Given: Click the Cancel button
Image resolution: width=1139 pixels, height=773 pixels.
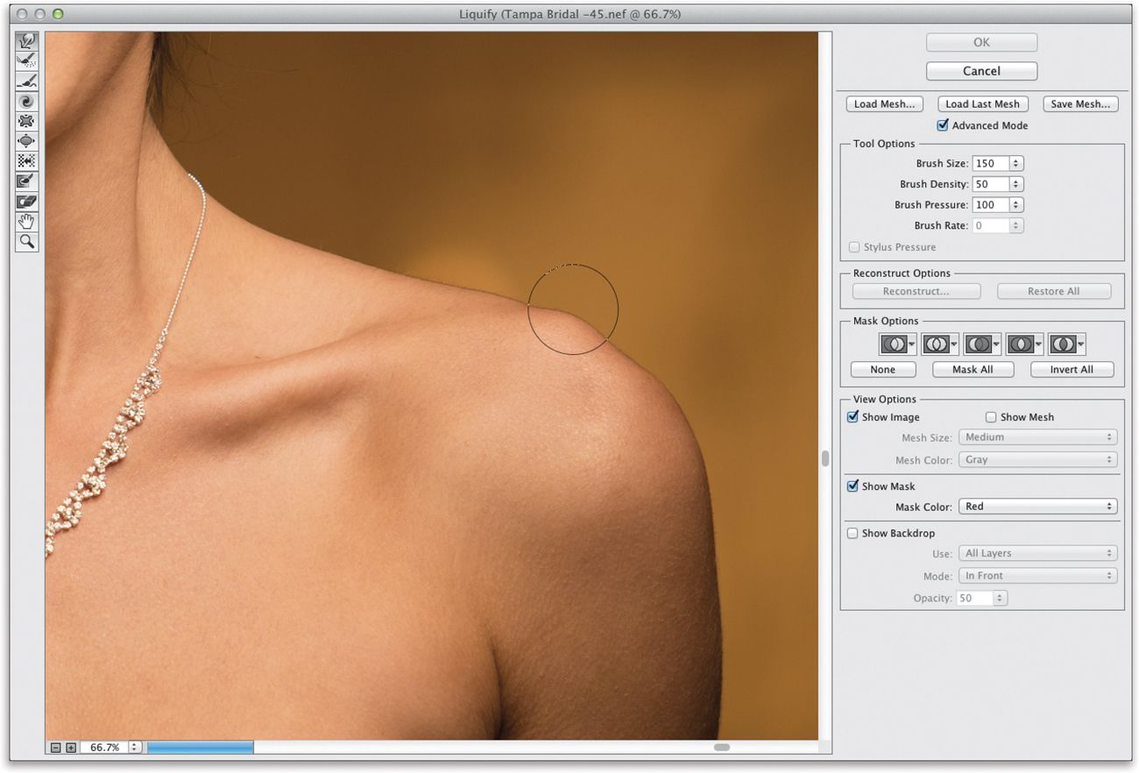Looking at the screenshot, I should tap(981, 71).
